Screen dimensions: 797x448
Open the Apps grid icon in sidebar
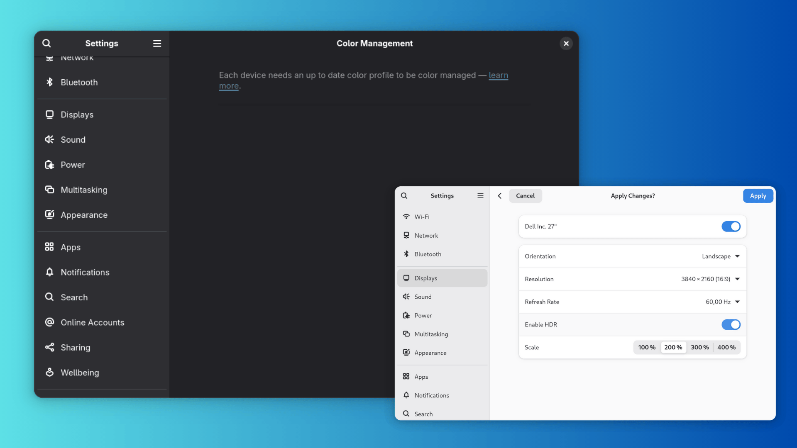pyautogui.click(x=50, y=247)
